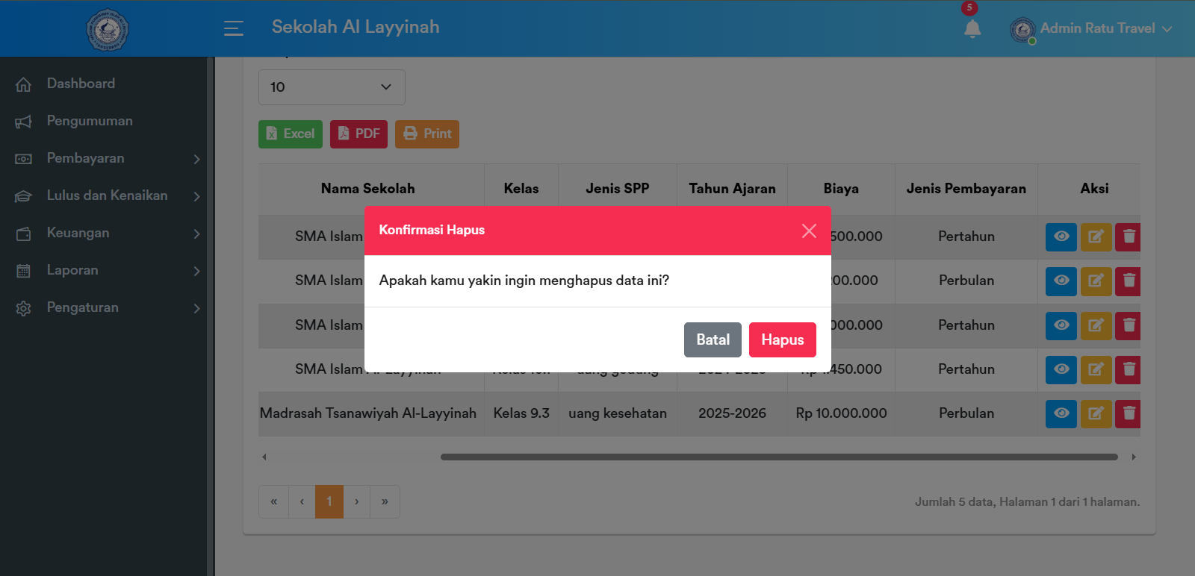Open the rows-per-page dropdown showing 10

point(332,87)
